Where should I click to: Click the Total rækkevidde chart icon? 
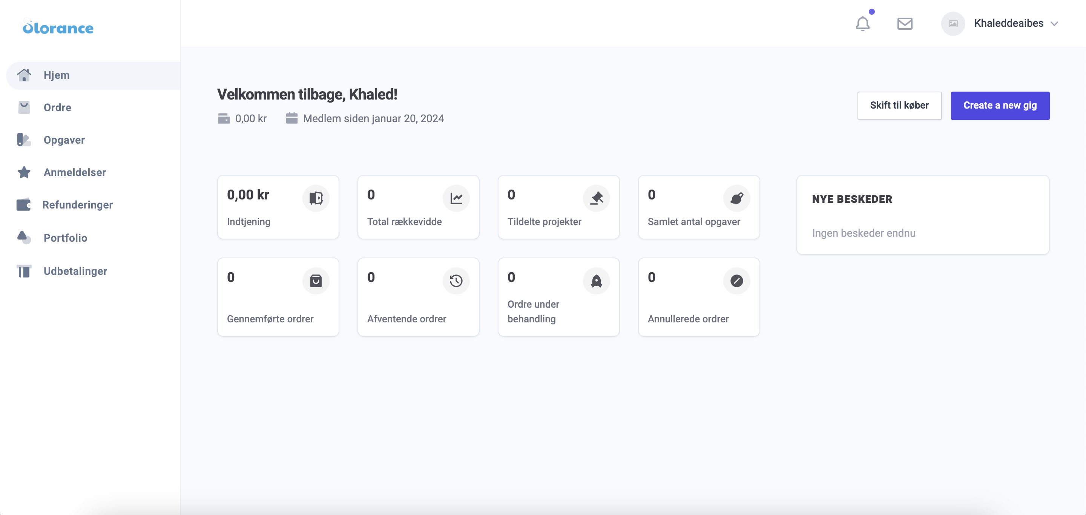[456, 198]
